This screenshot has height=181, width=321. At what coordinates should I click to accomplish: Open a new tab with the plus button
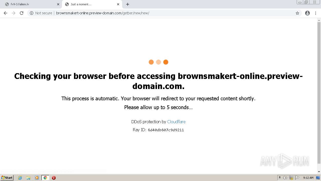128,4
